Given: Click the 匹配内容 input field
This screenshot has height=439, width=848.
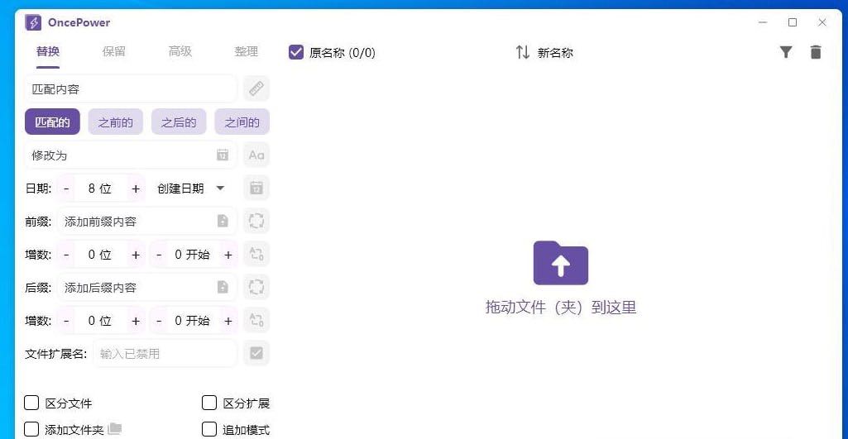Looking at the screenshot, I should pyautogui.click(x=130, y=88).
